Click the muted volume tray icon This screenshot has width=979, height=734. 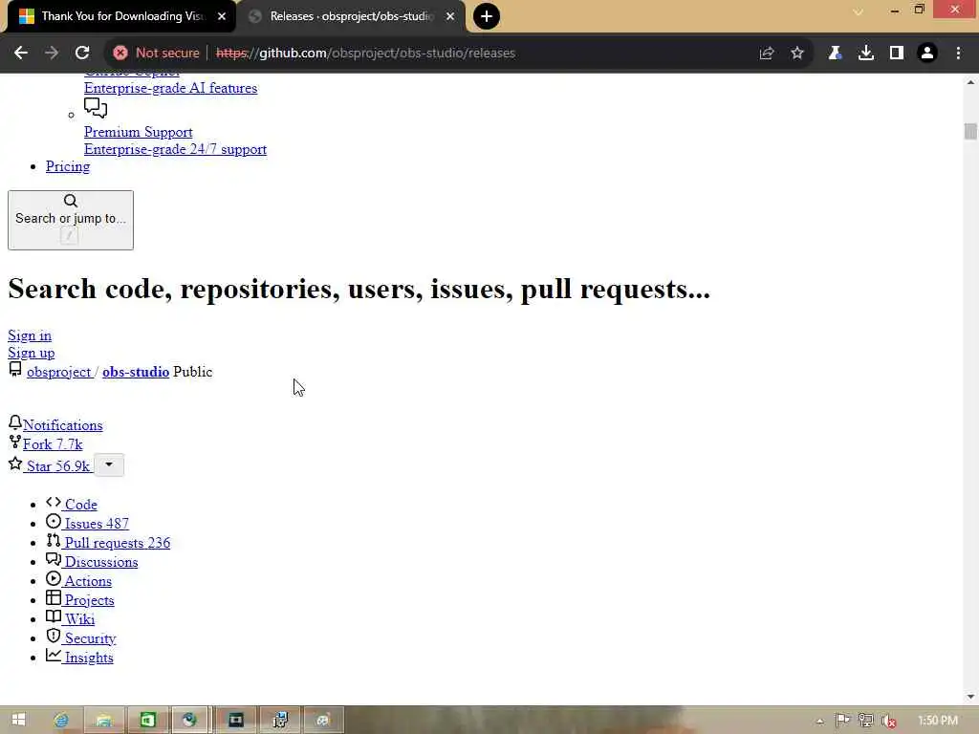(889, 721)
